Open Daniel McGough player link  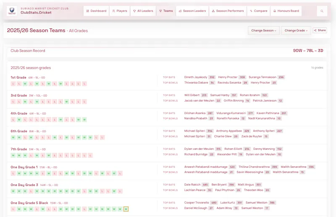tap(196, 208)
